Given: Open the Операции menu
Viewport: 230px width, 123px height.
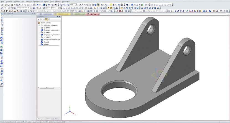Looking at the screenshot, I should click(x=29, y=2).
